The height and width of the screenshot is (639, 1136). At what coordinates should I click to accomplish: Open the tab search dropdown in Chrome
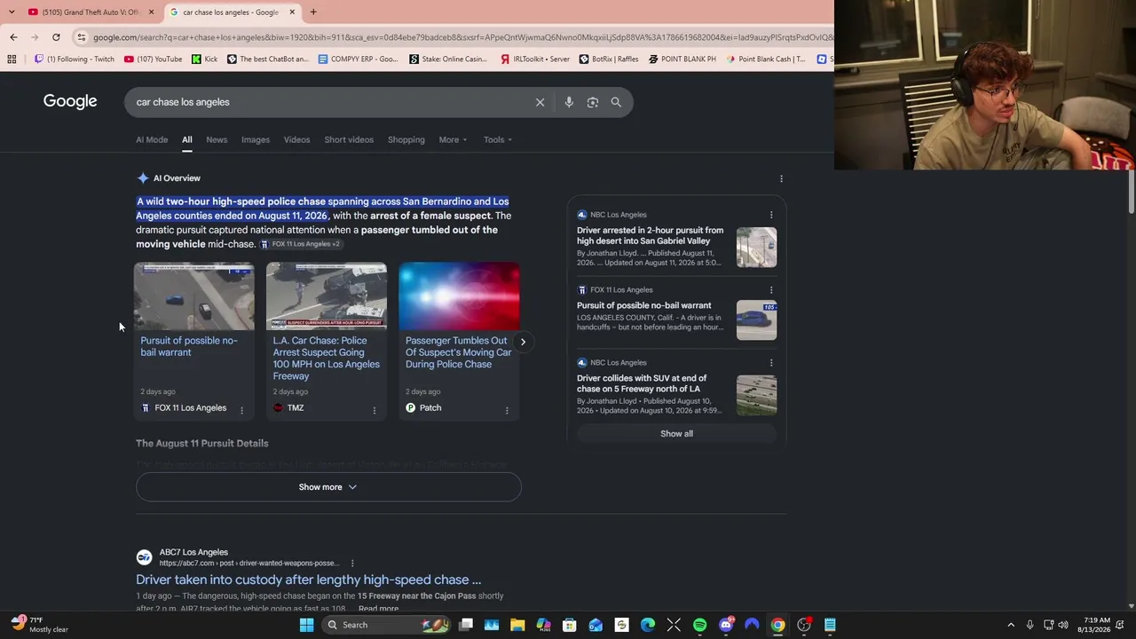click(11, 12)
